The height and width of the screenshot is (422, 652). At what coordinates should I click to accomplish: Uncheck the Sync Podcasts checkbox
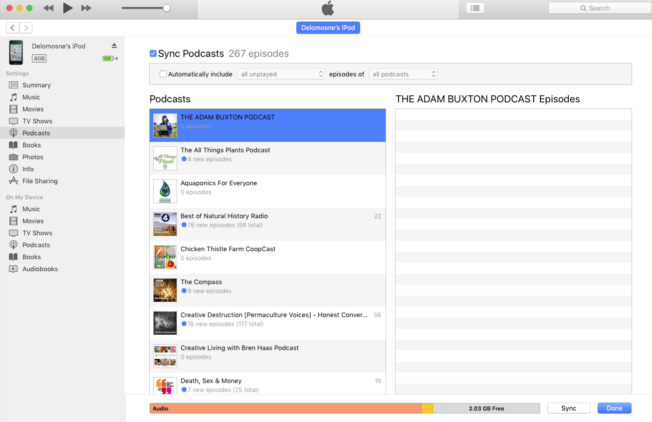click(x=153, y=54)
